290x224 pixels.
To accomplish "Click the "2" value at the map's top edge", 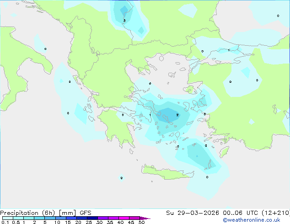I will [x=124, y=20].
